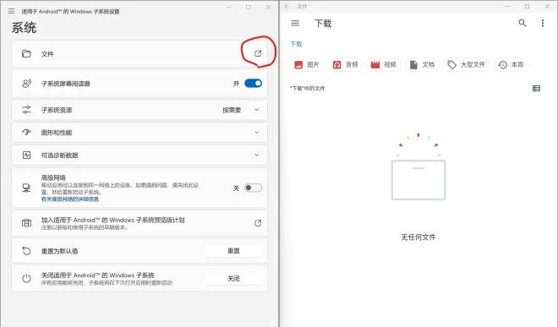
Task: Switch to list view with the grid/list icon
Action: coord(536,88)
